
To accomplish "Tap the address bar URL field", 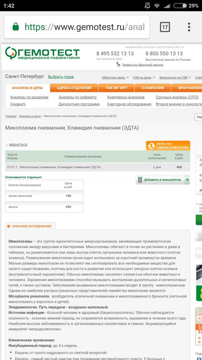I will [84, 27].
